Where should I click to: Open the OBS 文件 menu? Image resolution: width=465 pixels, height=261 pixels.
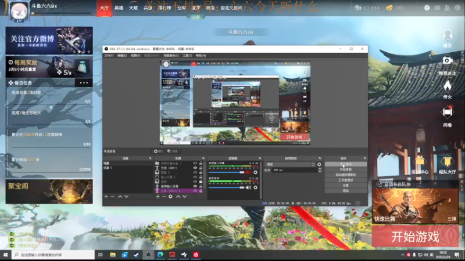tap(109, 56)
